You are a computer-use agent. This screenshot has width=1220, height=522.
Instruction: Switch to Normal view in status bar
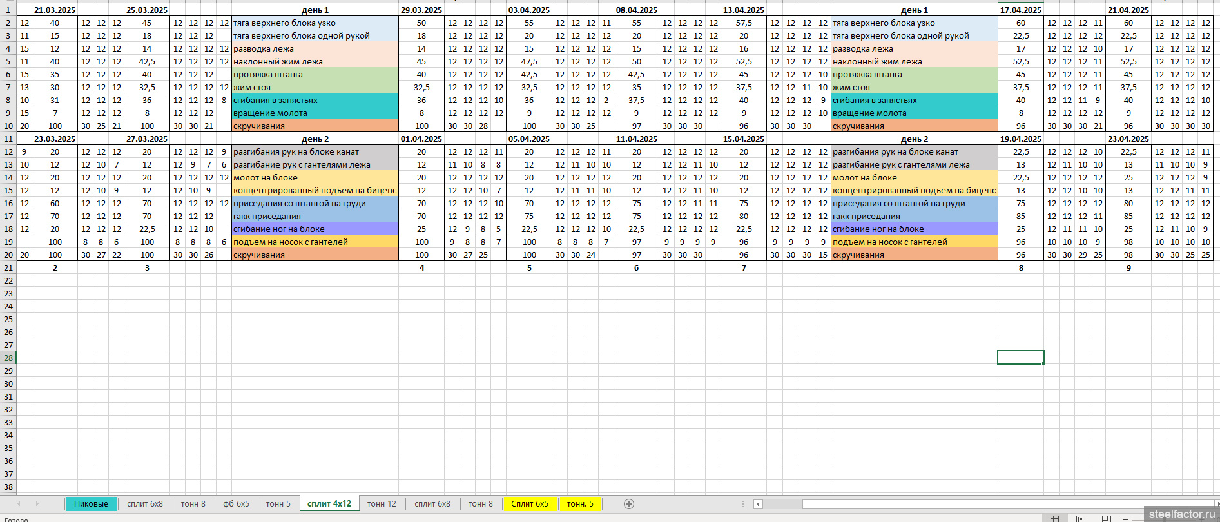point(1054,518)
